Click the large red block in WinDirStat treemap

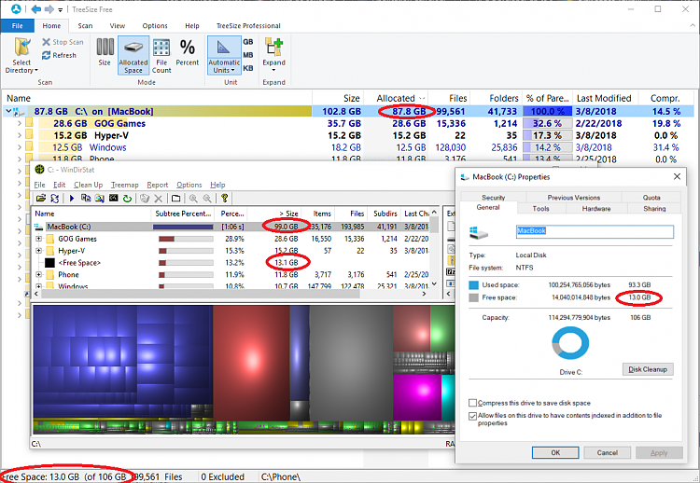point(251,361)
